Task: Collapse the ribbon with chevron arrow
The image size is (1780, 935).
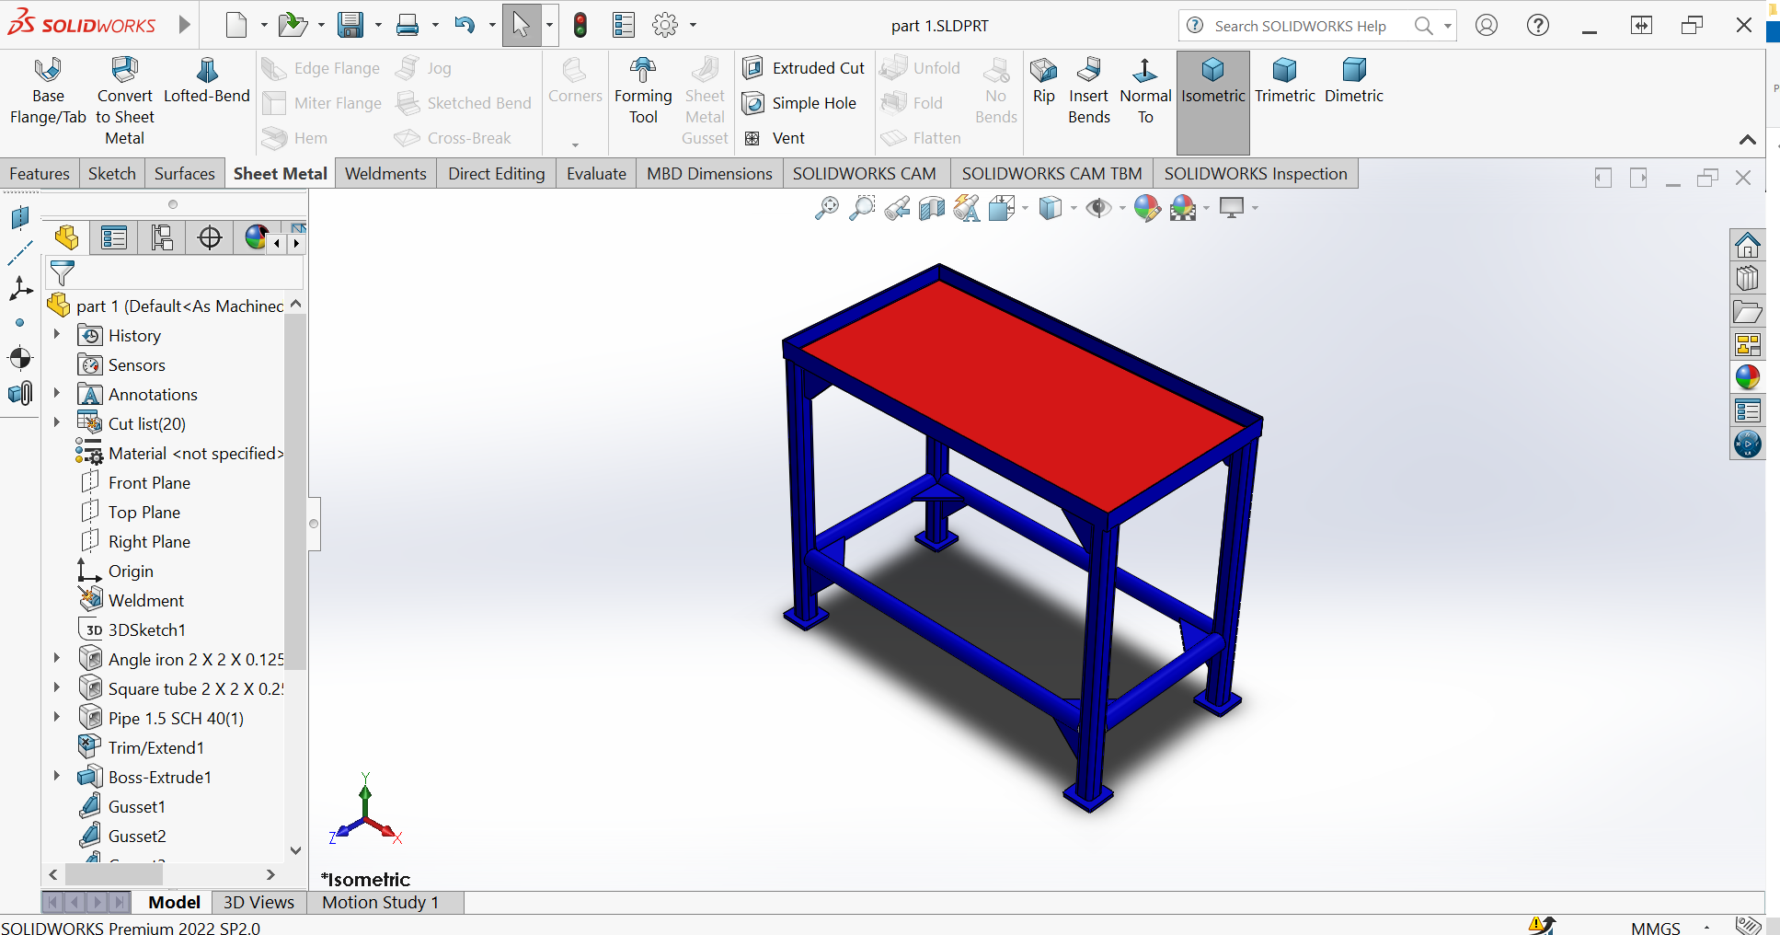Action: (x=1748, y=140)
